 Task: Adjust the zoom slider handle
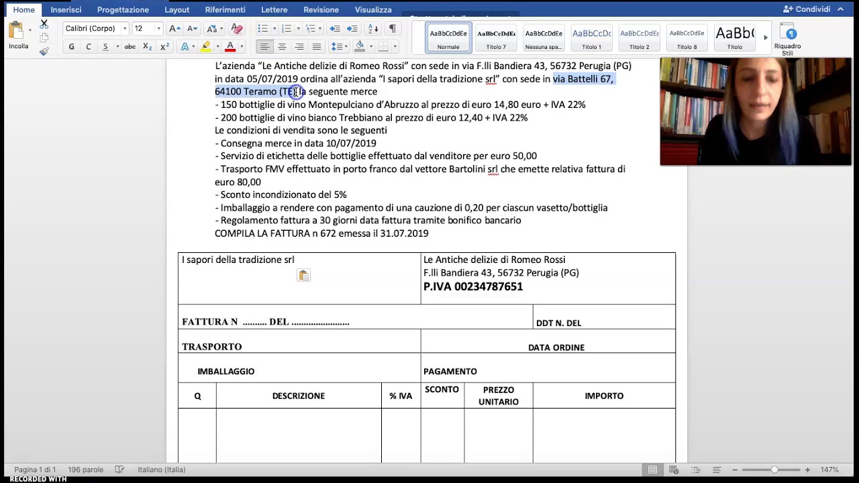coord(774,470)
